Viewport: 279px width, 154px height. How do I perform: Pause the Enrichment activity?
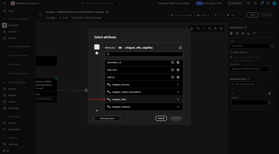243,33
